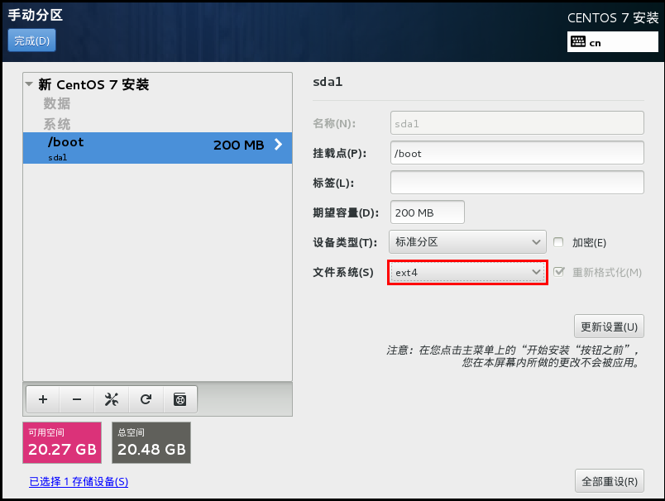The height and width of the screenshot is (501, 665).
Task: Click the reload storage configuration icon
Action: coord(146,399)
